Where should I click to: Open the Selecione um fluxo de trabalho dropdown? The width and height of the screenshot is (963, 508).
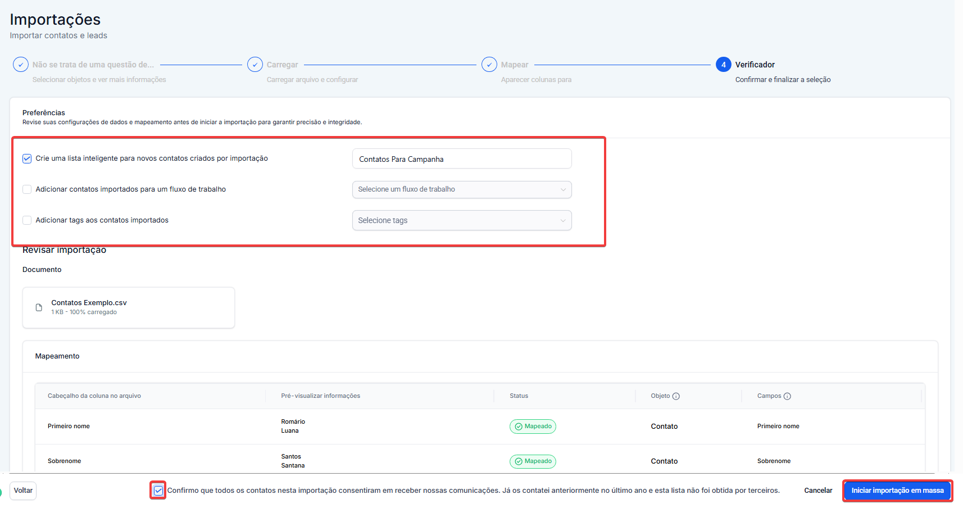[x=461, y=189]
